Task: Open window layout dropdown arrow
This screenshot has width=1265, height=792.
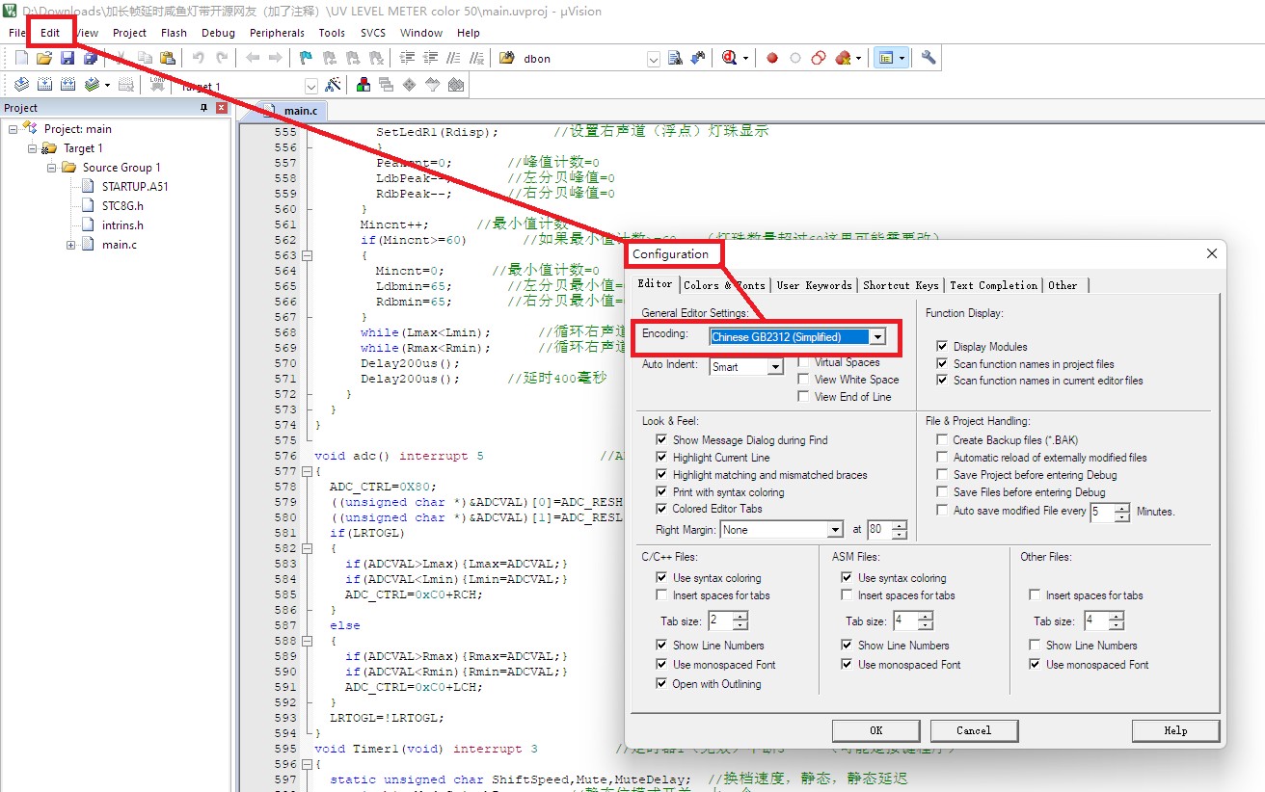Action: [x=902, y=58]
